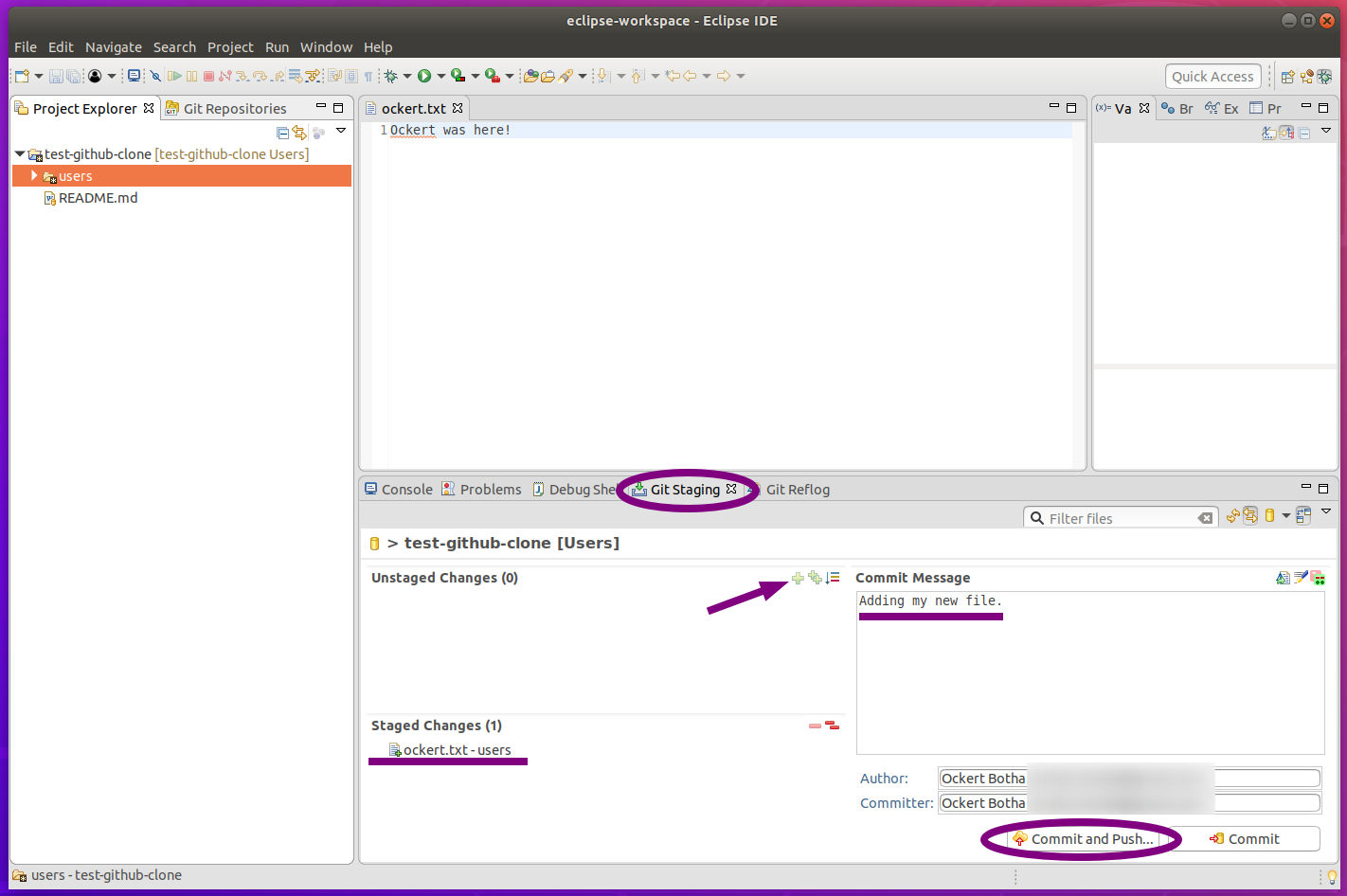Select README.md in Project Explorer

coord(90,198)
